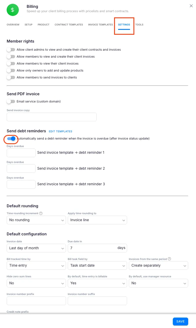This screenshot has width=196, height=328.
Task: Click the green Billing dollar icon
Action: tap(12, 10)
